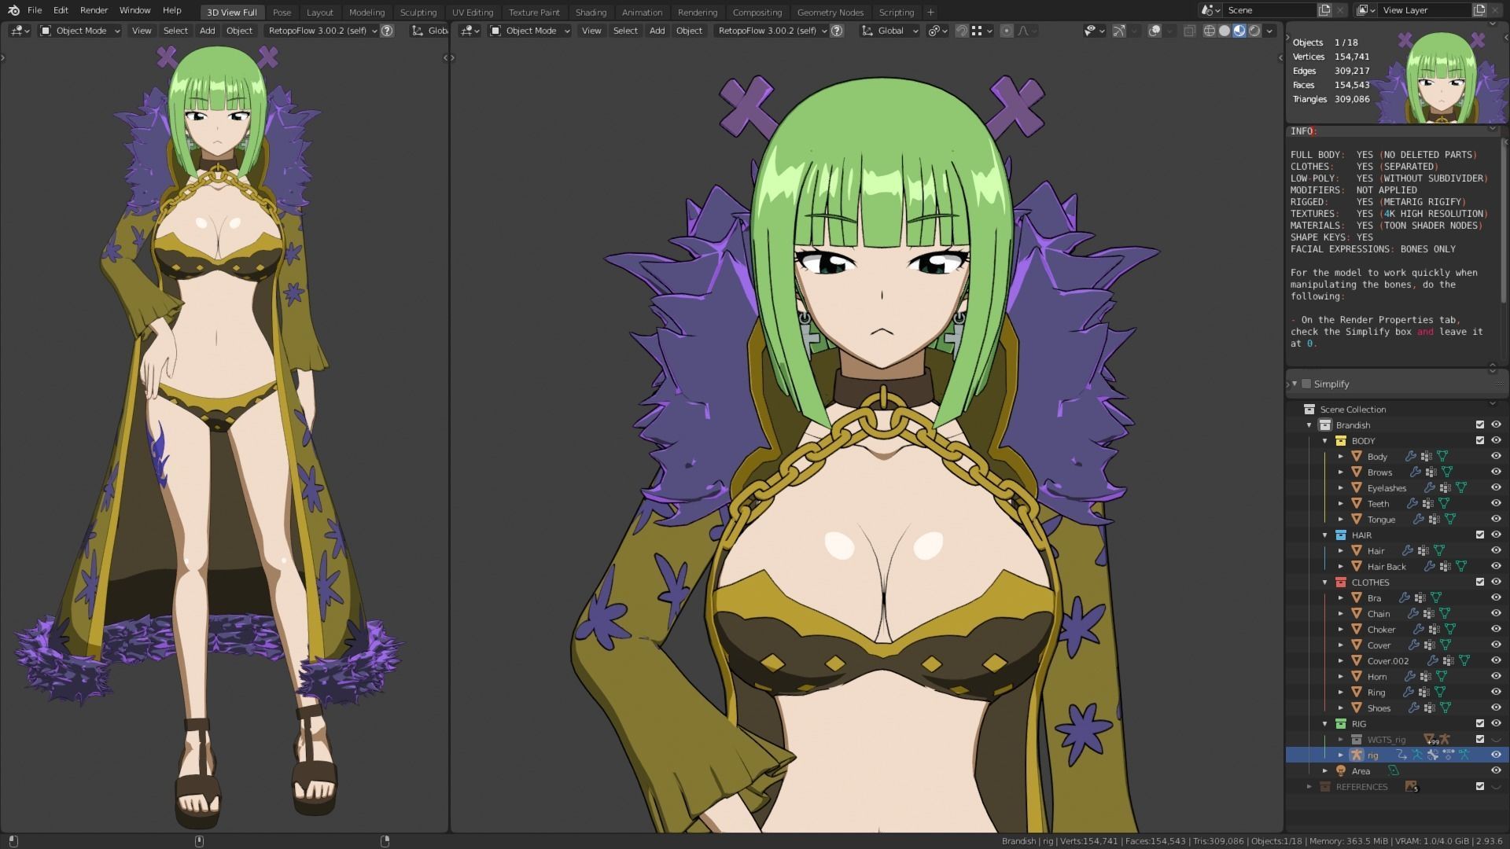This screenshot has width=1510, height=849.
Task: Click RetopoFlow help question icon in right viewport
Action: tap(837, 31)
